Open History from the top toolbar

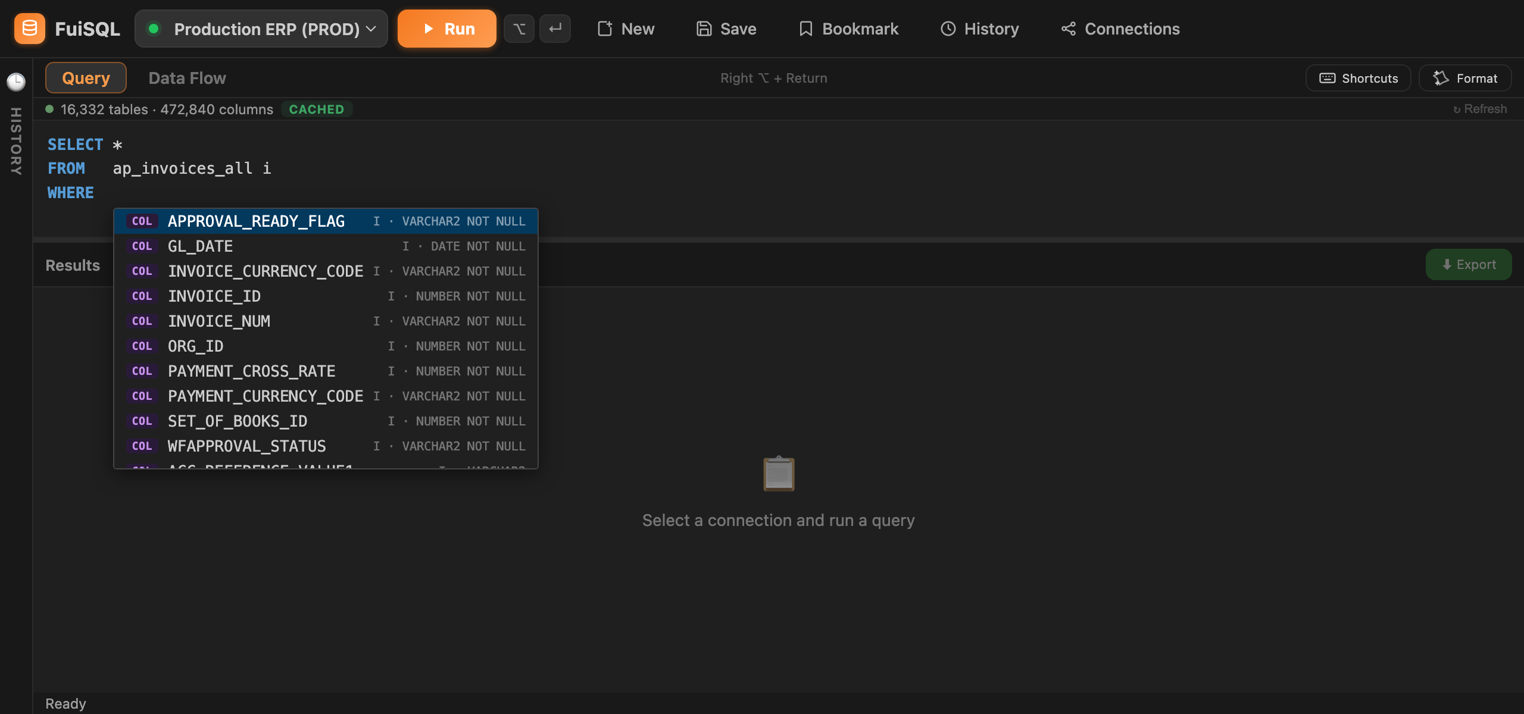979,29
